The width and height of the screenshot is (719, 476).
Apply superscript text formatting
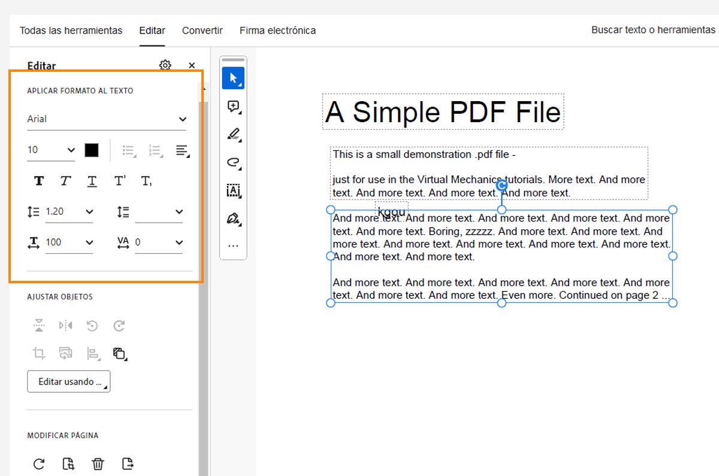coord(120,181)
